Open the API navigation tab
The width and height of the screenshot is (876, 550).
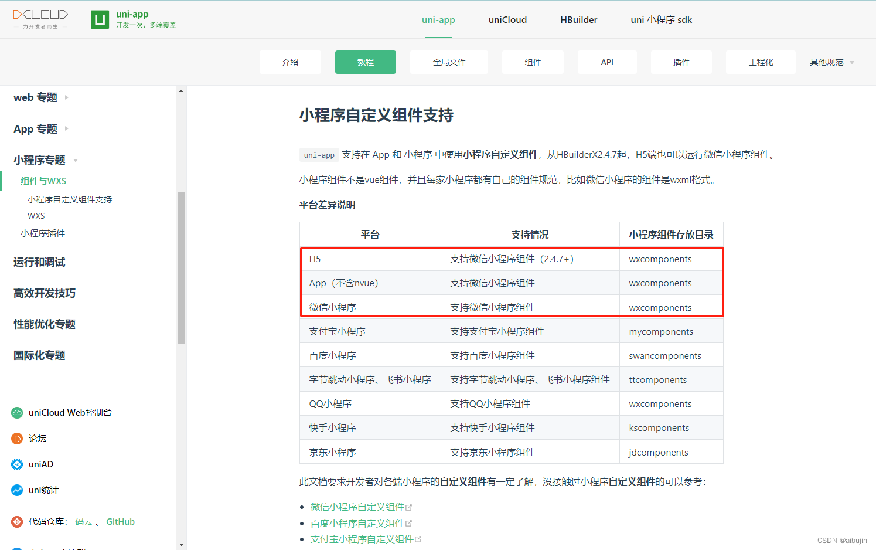[x=607, y=62]
